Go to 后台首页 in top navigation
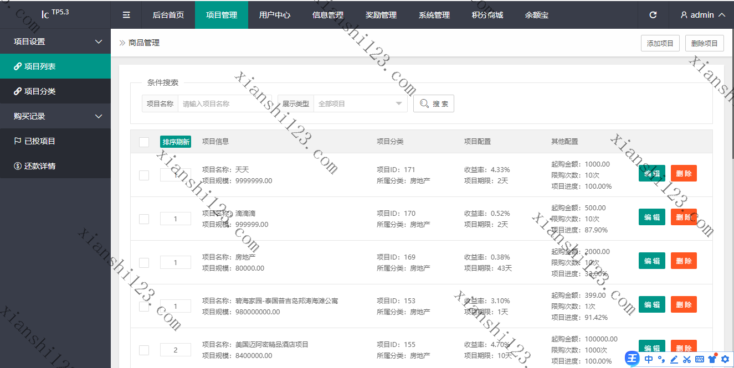734x368 pixels. (168, 15)
